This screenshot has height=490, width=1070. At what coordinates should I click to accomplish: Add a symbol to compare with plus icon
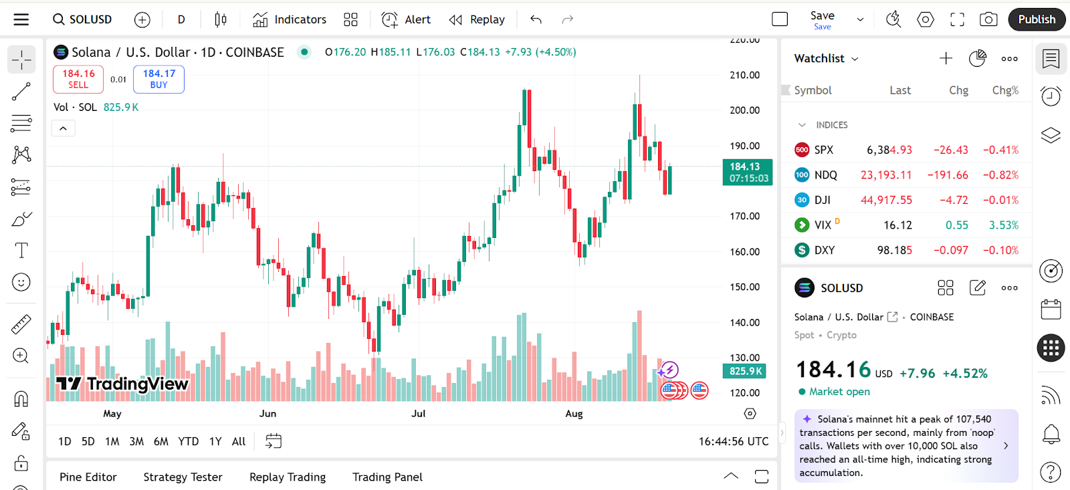pos(142,19)
